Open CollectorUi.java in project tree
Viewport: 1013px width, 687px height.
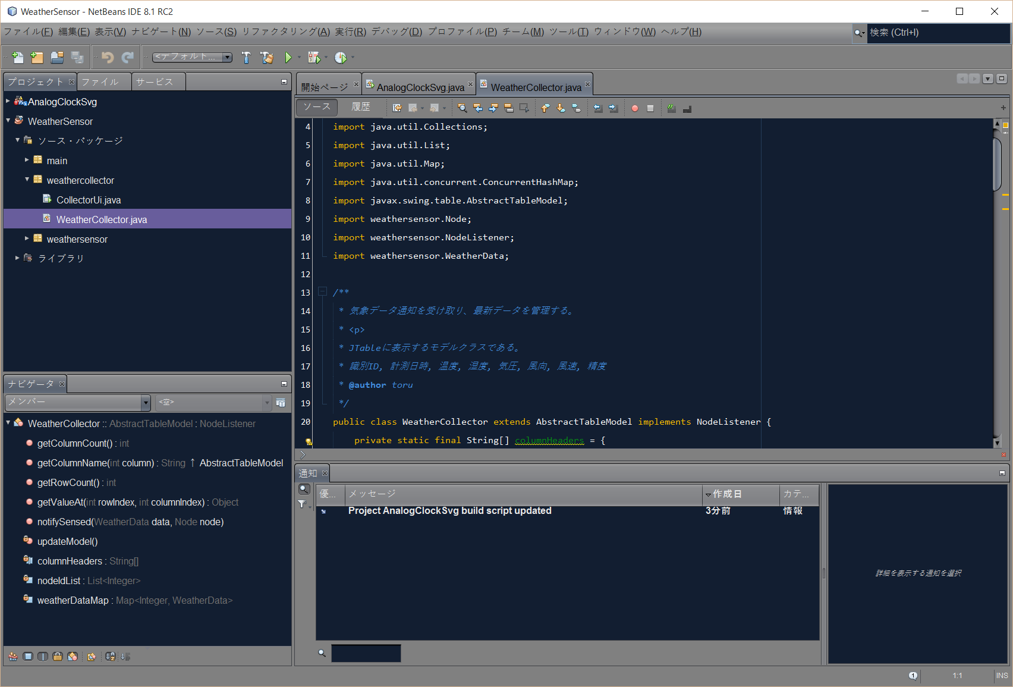88,200
